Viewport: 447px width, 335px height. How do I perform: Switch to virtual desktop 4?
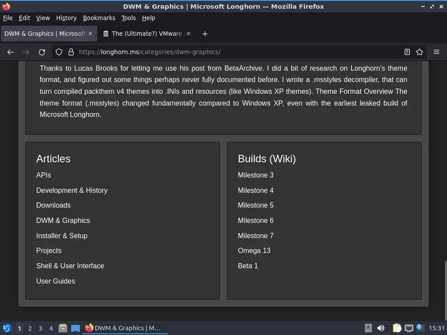[x=51, y=328]
